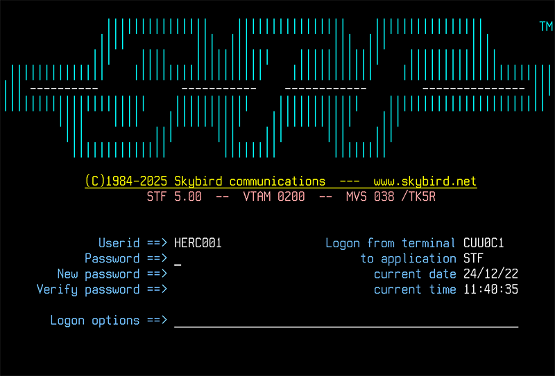Viewport: 555px width, 376px height.
Task: Click the STF 5.00 version text
Action: coord(173,197)
